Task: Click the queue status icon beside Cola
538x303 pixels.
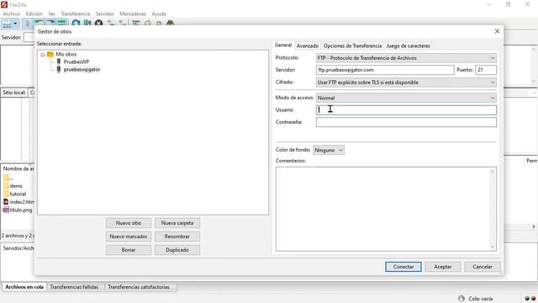Action: [462, 299]
